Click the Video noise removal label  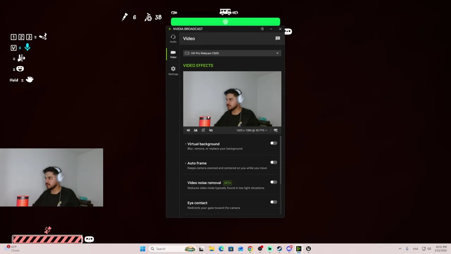coord(204,183)
